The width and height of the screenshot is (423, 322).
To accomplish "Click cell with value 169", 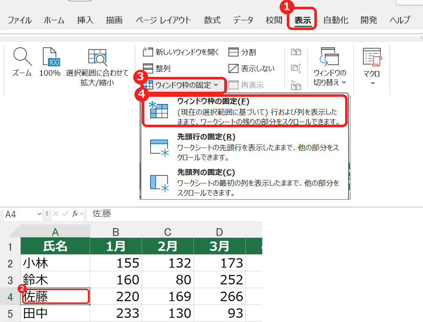I will (x=168, y=296).
